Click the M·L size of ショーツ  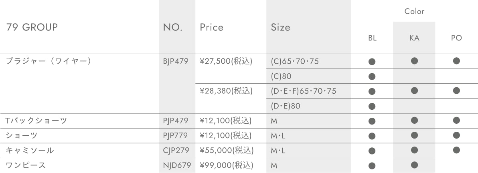point(278,136)
